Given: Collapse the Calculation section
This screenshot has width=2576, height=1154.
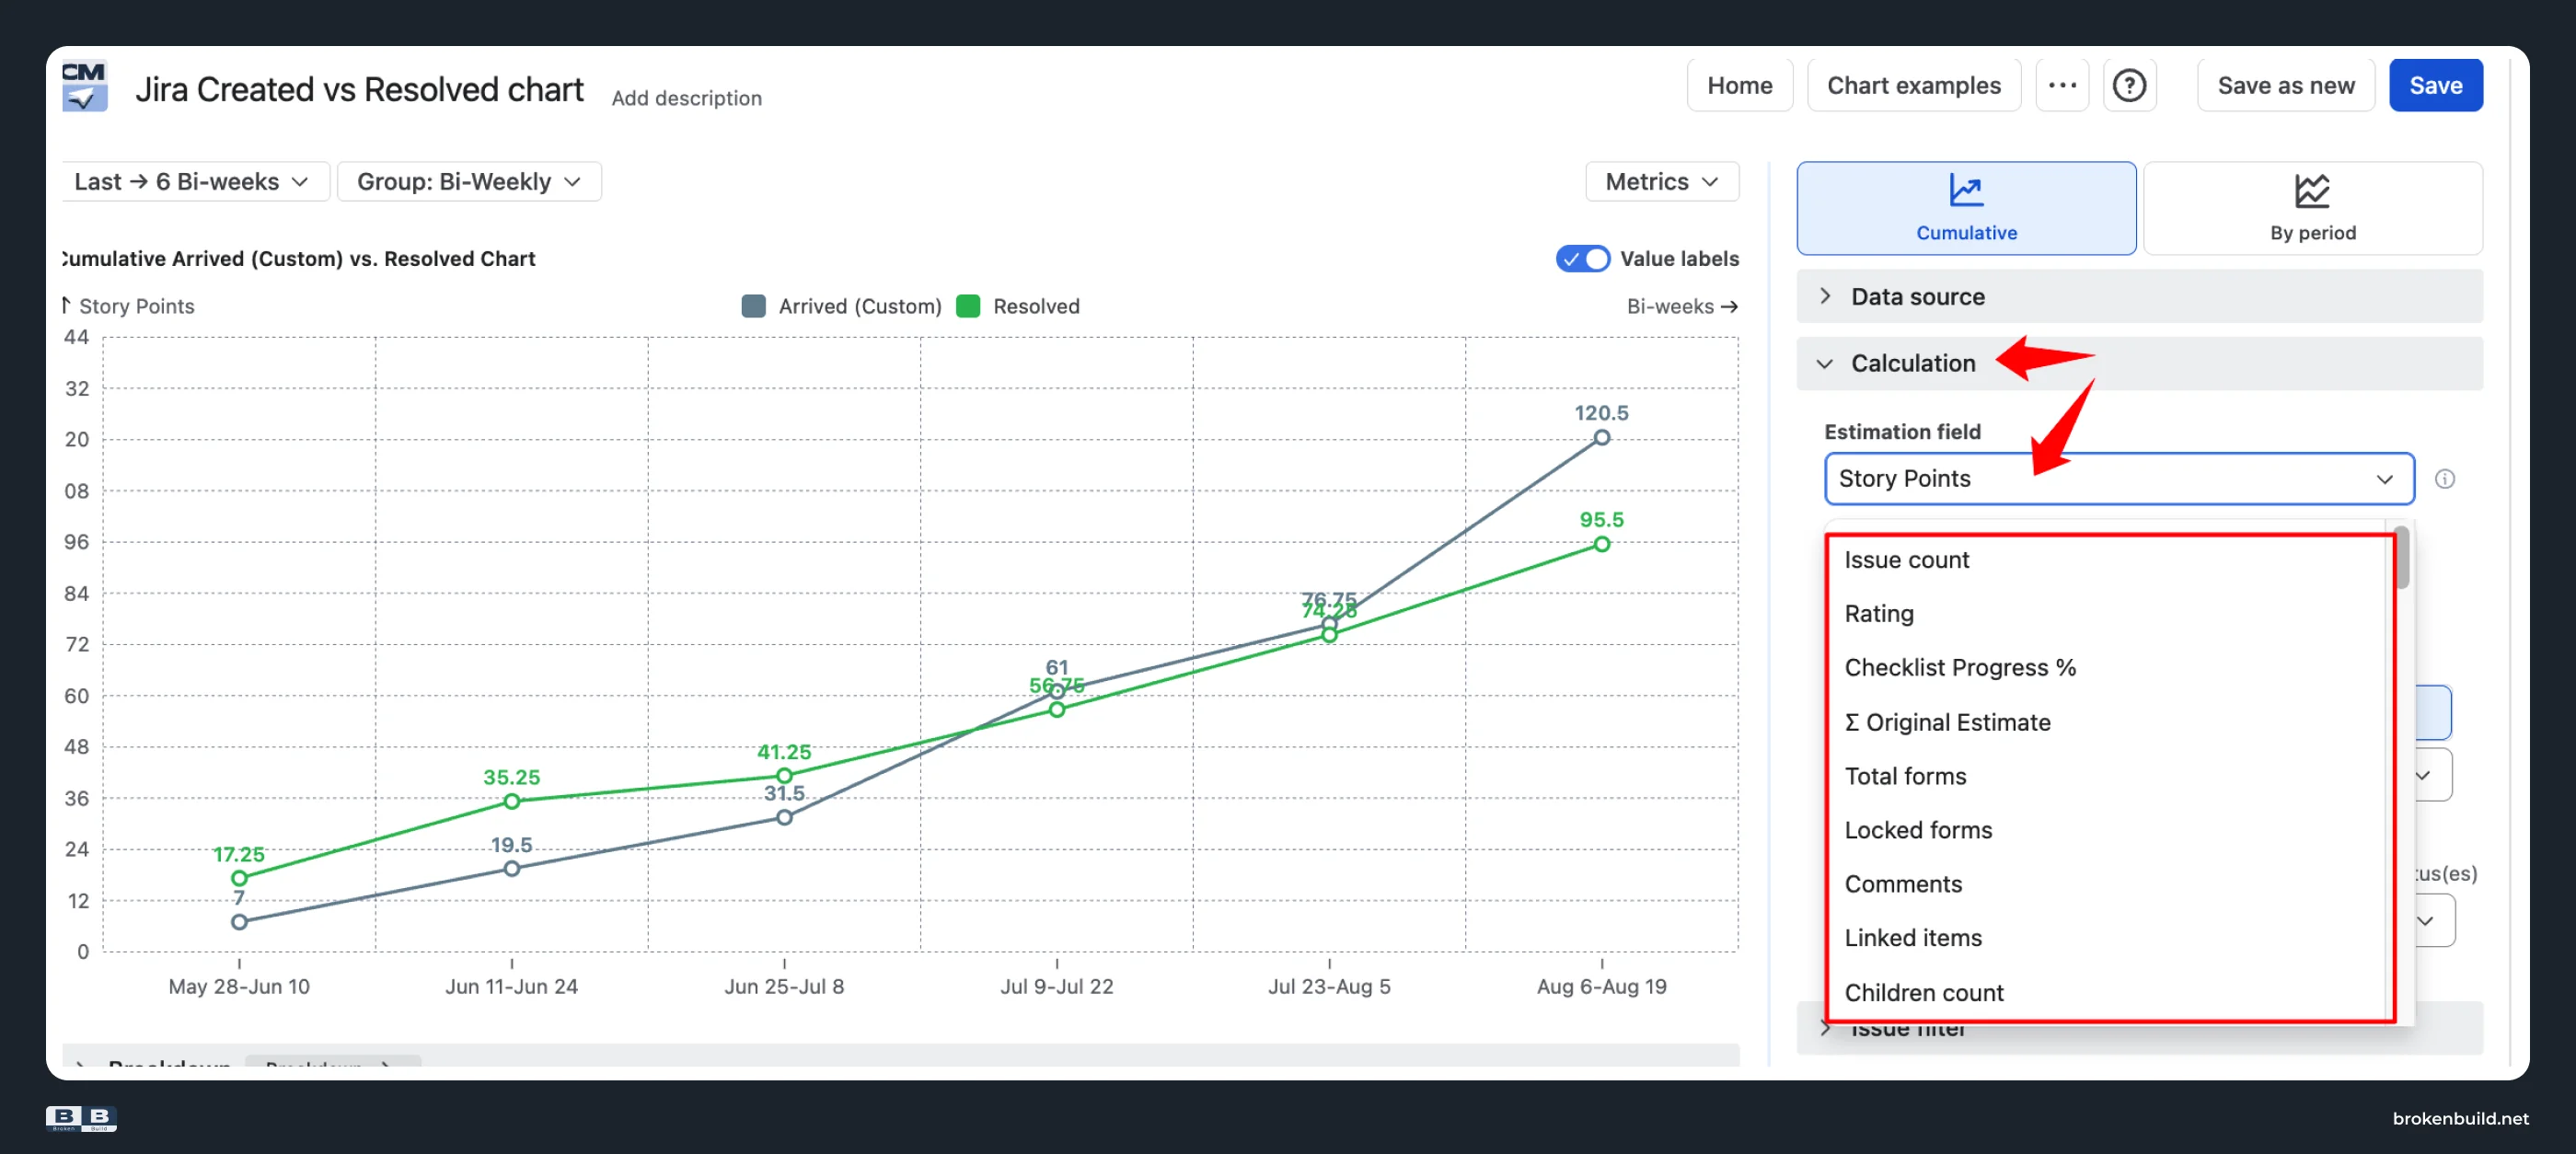Looking at the screenshot, I should pyautogui.click(x=2139, y=364).
